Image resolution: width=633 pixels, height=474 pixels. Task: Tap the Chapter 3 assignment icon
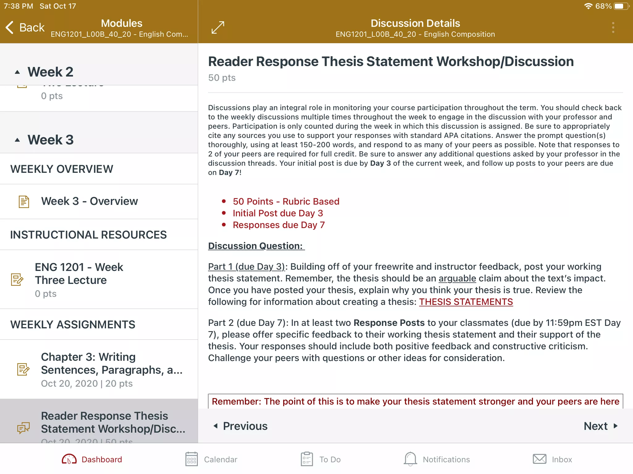tap(23, 369)
